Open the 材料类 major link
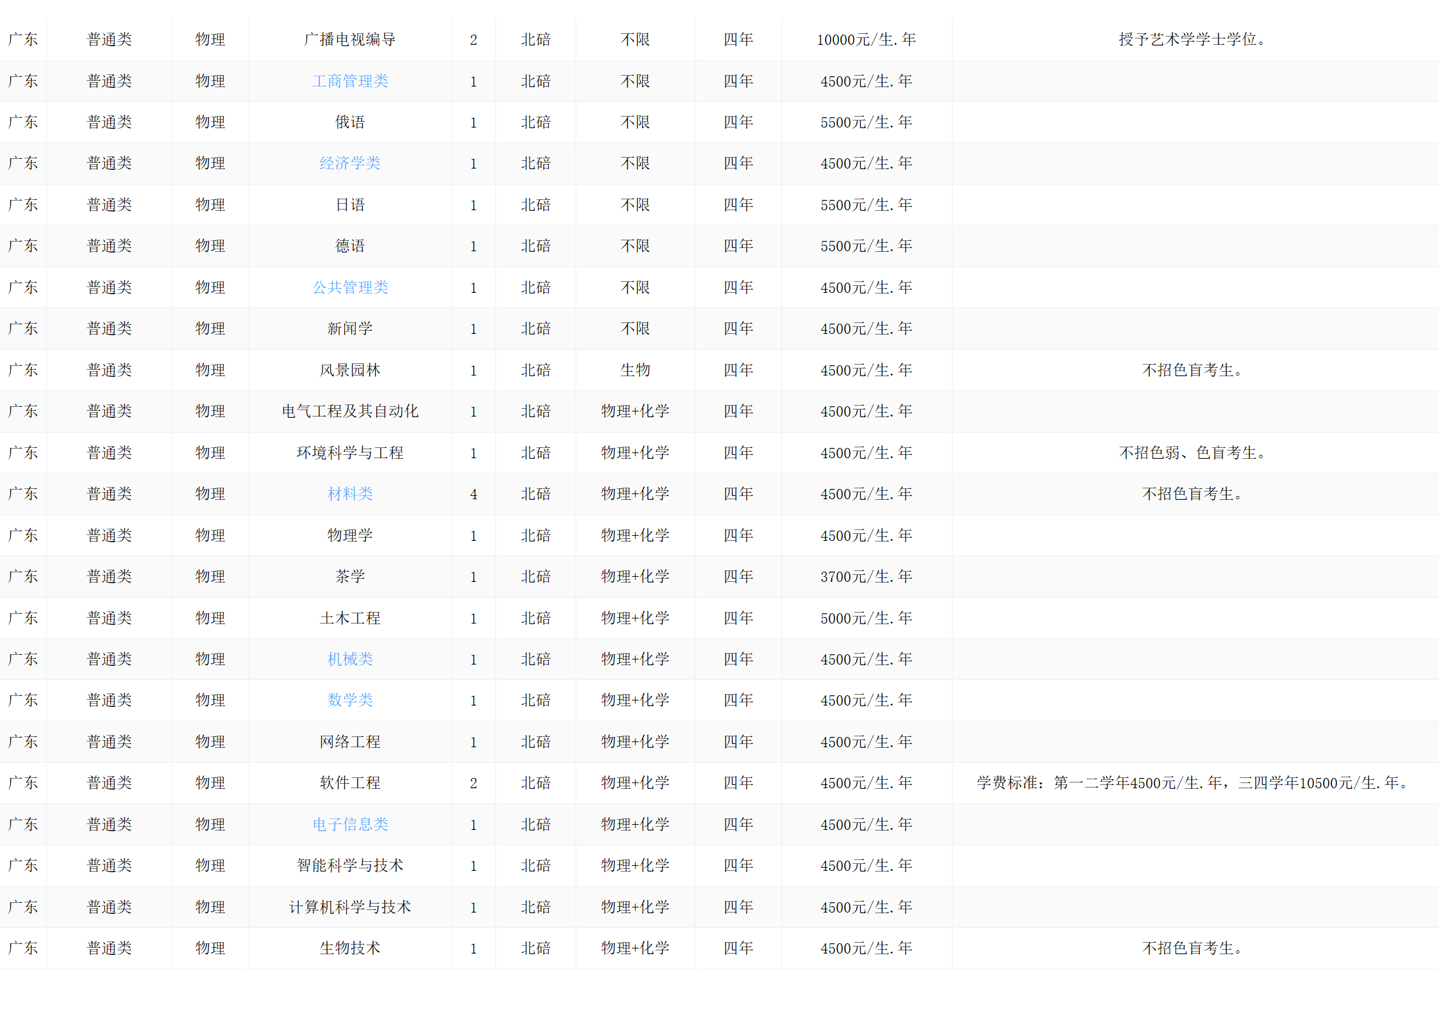 click(x=350, y=494)
